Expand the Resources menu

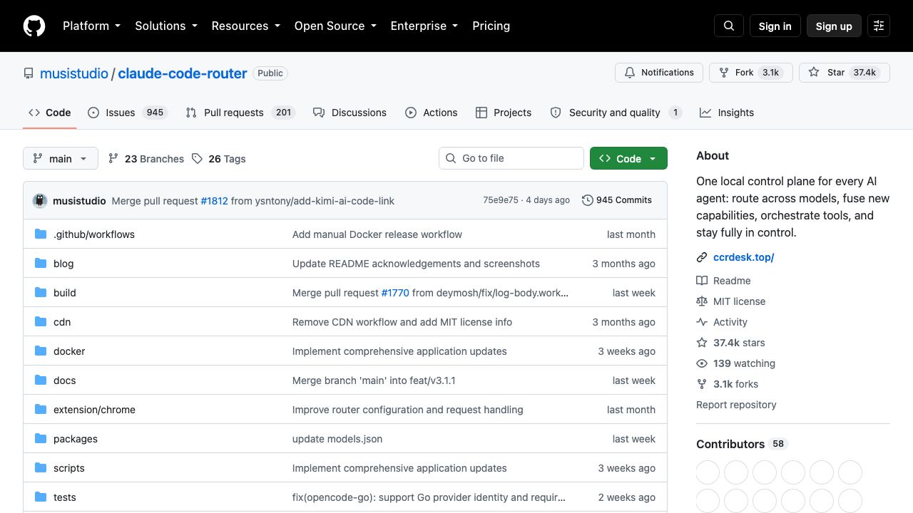(245, 26)
